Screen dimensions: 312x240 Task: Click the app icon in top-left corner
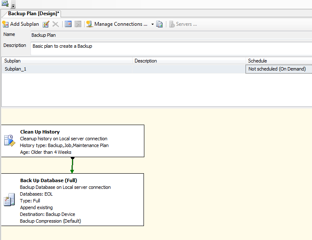point(5,3)
